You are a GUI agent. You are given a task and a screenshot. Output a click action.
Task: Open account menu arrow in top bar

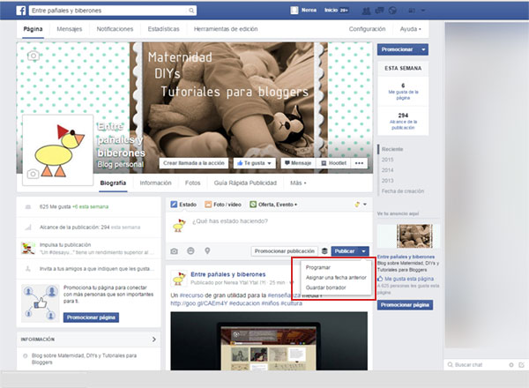point(423,11)
